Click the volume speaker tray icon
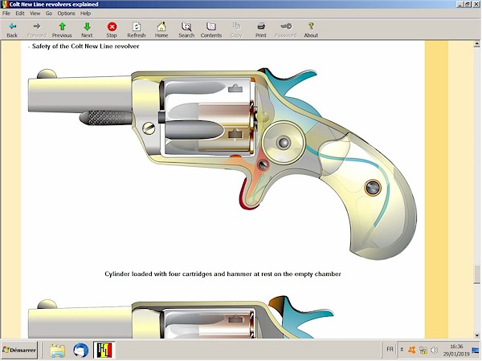The height and width of the screenshot is (361, 482). click(x=434, y=350)
